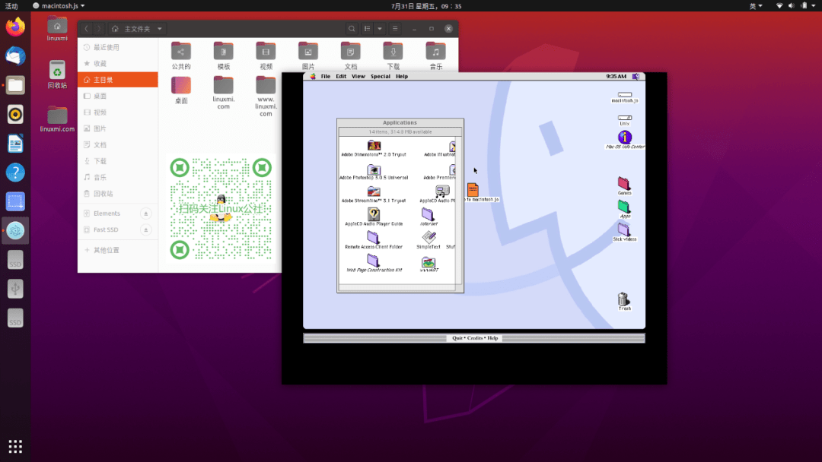Screen dimensions: 822x462
Task: Open the Mac OS application switcher icon
Action: click(636, 77)
